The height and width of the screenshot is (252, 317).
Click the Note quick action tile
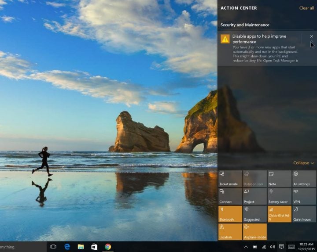pyautogui.click(x=279, y=179)
